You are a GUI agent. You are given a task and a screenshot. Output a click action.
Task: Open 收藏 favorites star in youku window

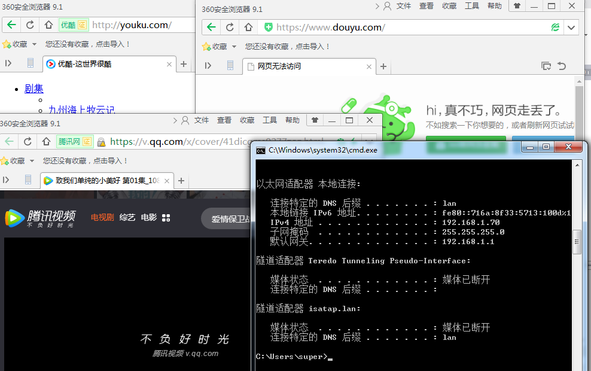pyautogui.click(x=7, y=44)
